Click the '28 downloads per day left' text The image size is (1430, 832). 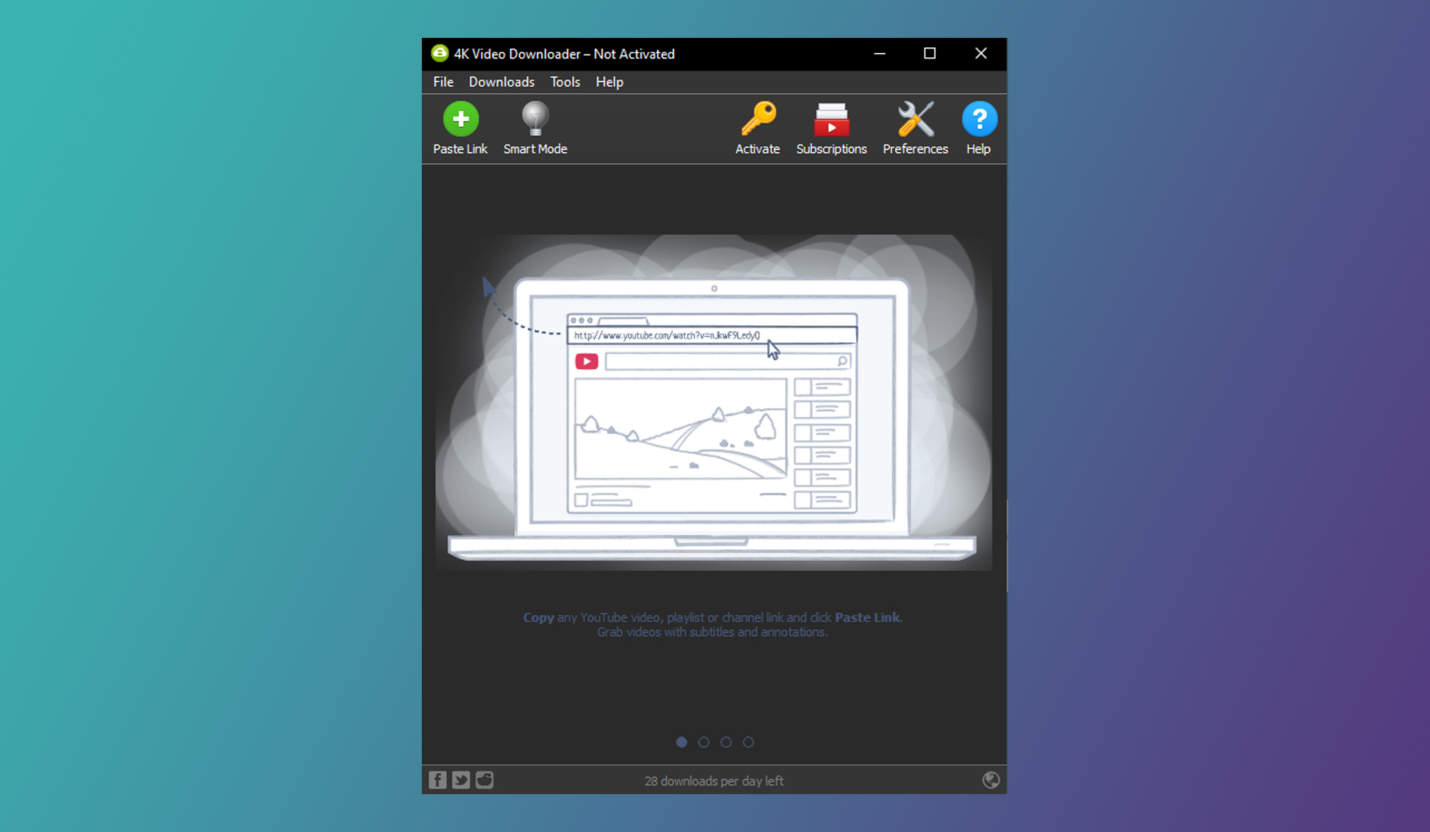[x=714, y=781]
